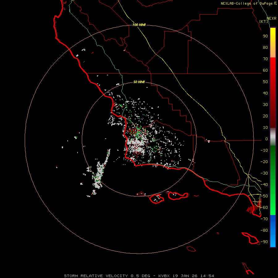Click the elongated gray echo band offshore to the southwest
Image resolution: width=278 pixels, height=278 pixels.
(100, 172)
